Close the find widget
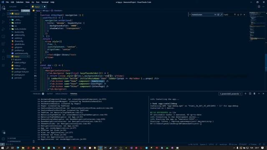Image resolution: width=267 pixels, height=150 pixels. 244,15
